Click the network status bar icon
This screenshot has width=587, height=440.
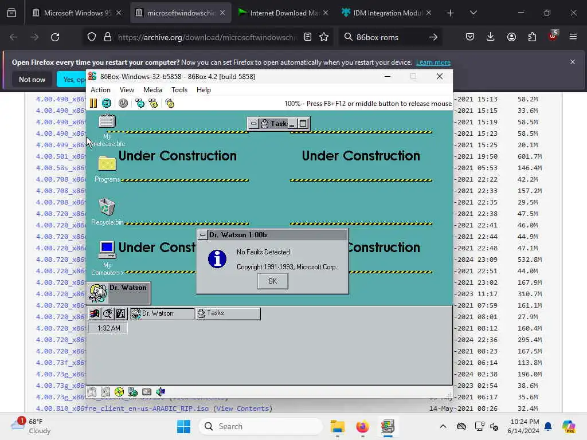pyautogui.click(x=133, y=392)
